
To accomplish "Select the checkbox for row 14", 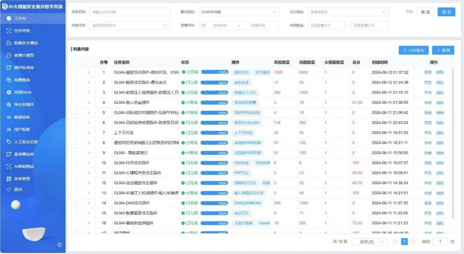I will pos(76,203).
